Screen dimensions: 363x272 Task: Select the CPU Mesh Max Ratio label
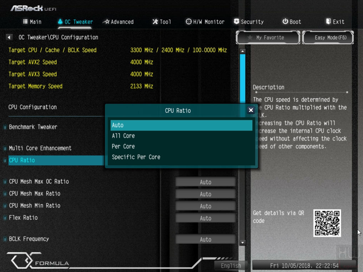(35, 194)
